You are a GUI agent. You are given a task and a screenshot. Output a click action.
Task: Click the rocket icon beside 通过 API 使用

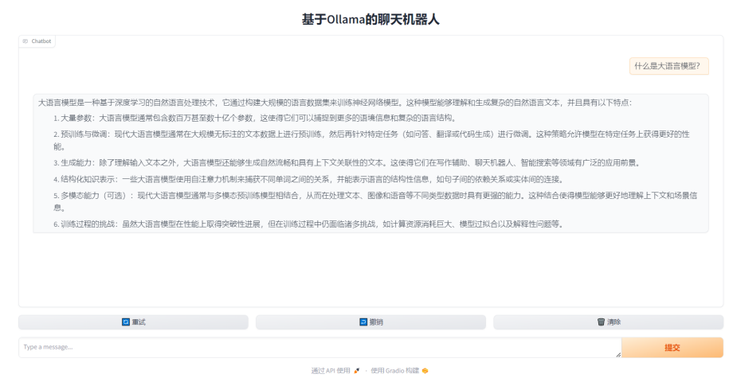tap(357, 371)
